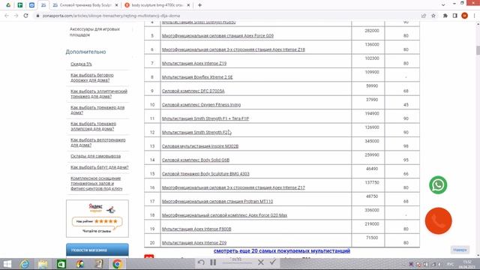
Task: Open the gym outfitting sidebar link
Action: click(97, 183)
